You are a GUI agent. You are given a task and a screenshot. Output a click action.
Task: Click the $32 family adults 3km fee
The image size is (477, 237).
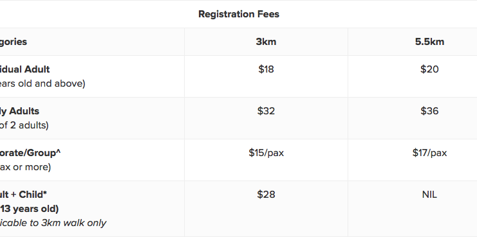tap(266, 111)
